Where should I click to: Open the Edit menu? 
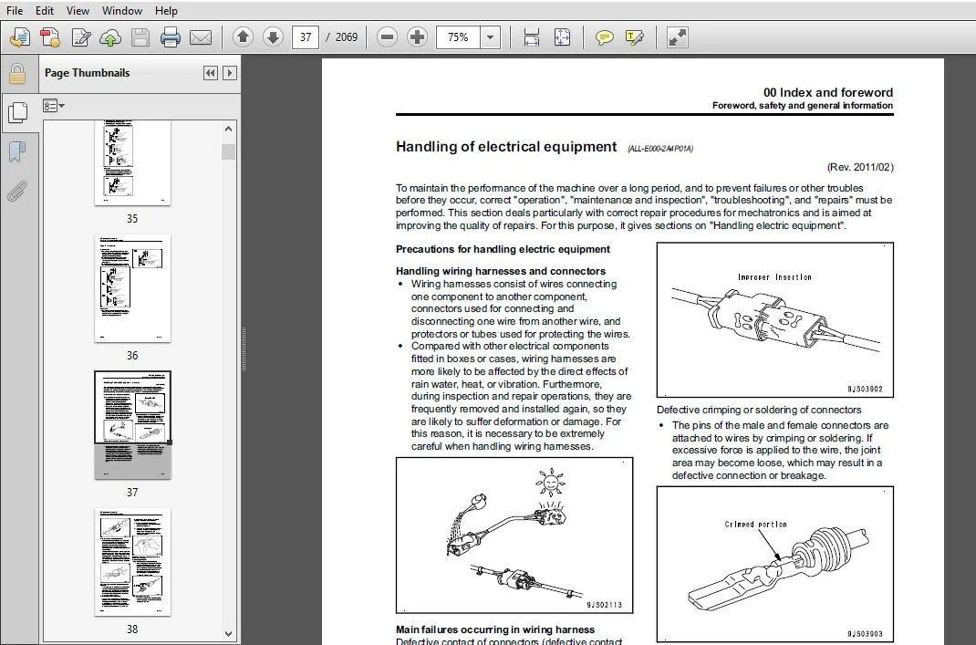(44, 11)
